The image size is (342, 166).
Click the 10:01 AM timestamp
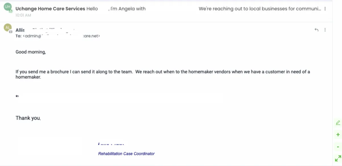(x=23, y=15)
